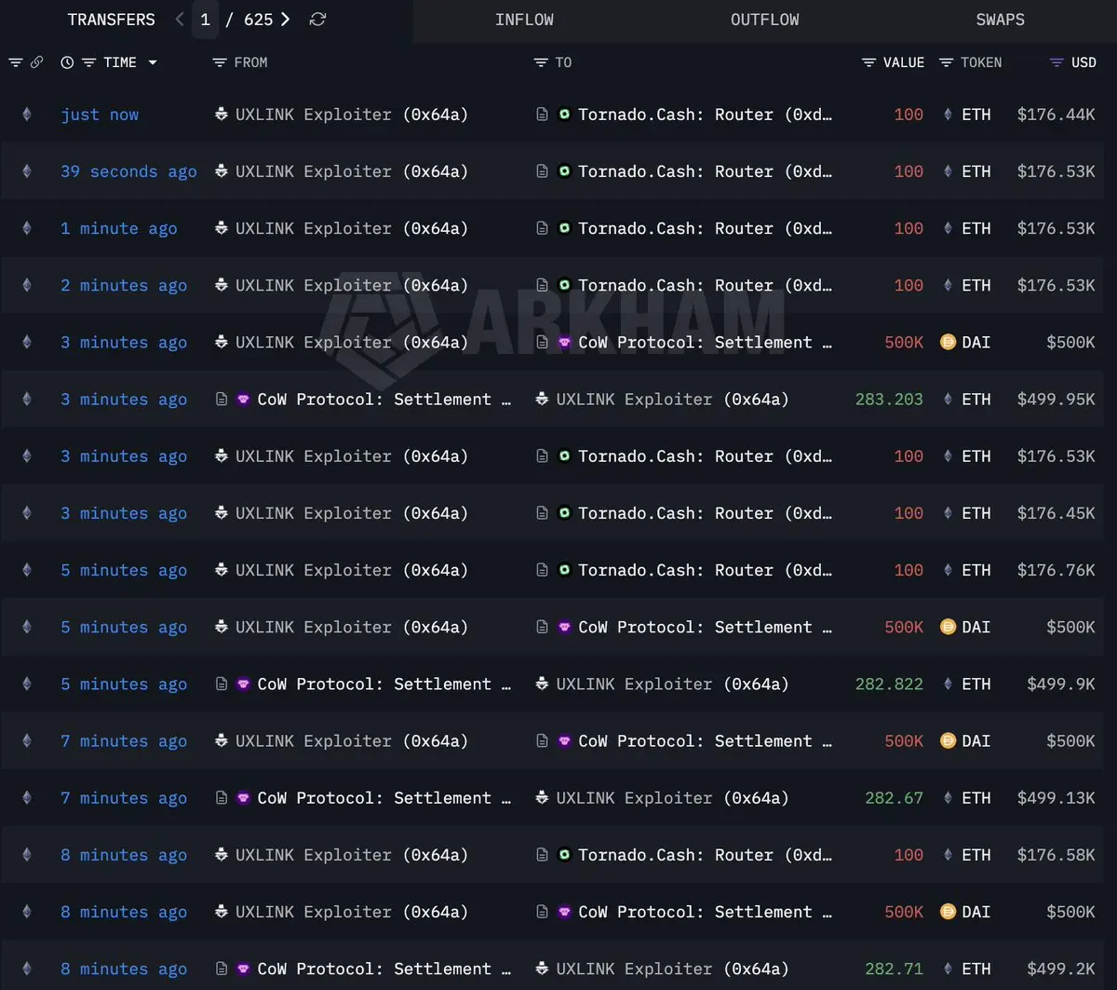Click the $499.2K USD amount
Viewport: 1117px width, 990px height.
coord(1060,969)
